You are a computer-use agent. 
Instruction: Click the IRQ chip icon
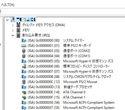18,35
